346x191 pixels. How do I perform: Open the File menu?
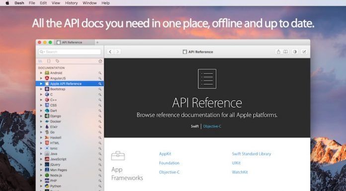click(x=32, y=3)
